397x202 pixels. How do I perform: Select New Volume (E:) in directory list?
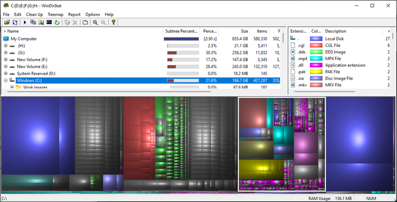click(32, 67)
